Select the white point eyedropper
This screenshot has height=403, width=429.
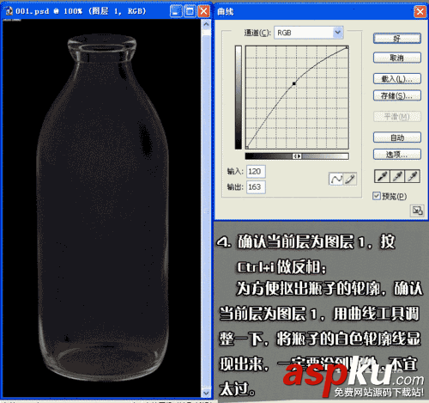[412, 176]
